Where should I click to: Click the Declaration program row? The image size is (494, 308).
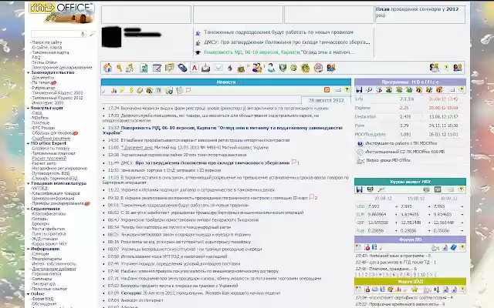point(410,117)
